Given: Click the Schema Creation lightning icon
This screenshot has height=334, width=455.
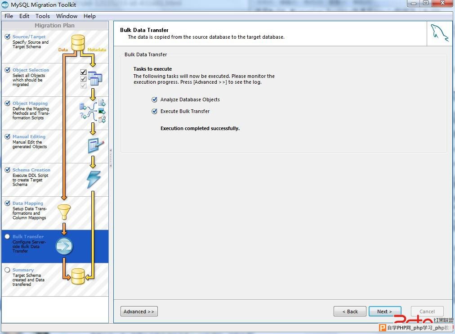Looking at the screenshot, I should [x=94, y=179].
